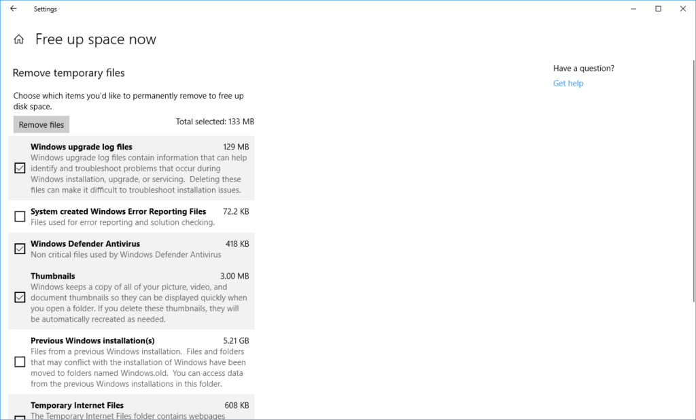Image resolution: width=696 pixels, height=420 pixels.
Task: Enable System created Windows Error Reporting Files
Action: [19, 216]
